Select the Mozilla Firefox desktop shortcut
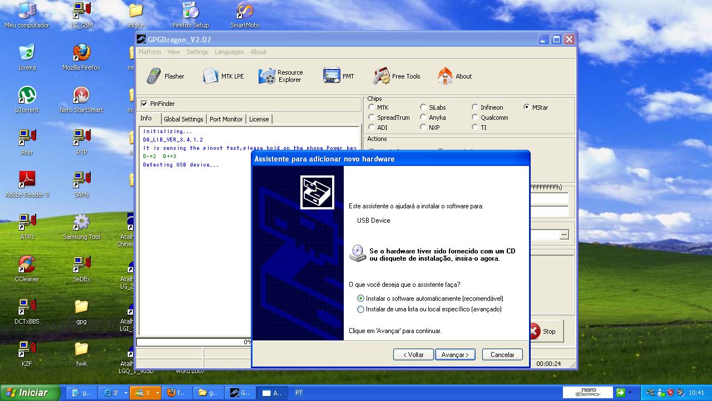Viewport: 712px width, 401px height. pyautogui.click(x=81, y=57)
